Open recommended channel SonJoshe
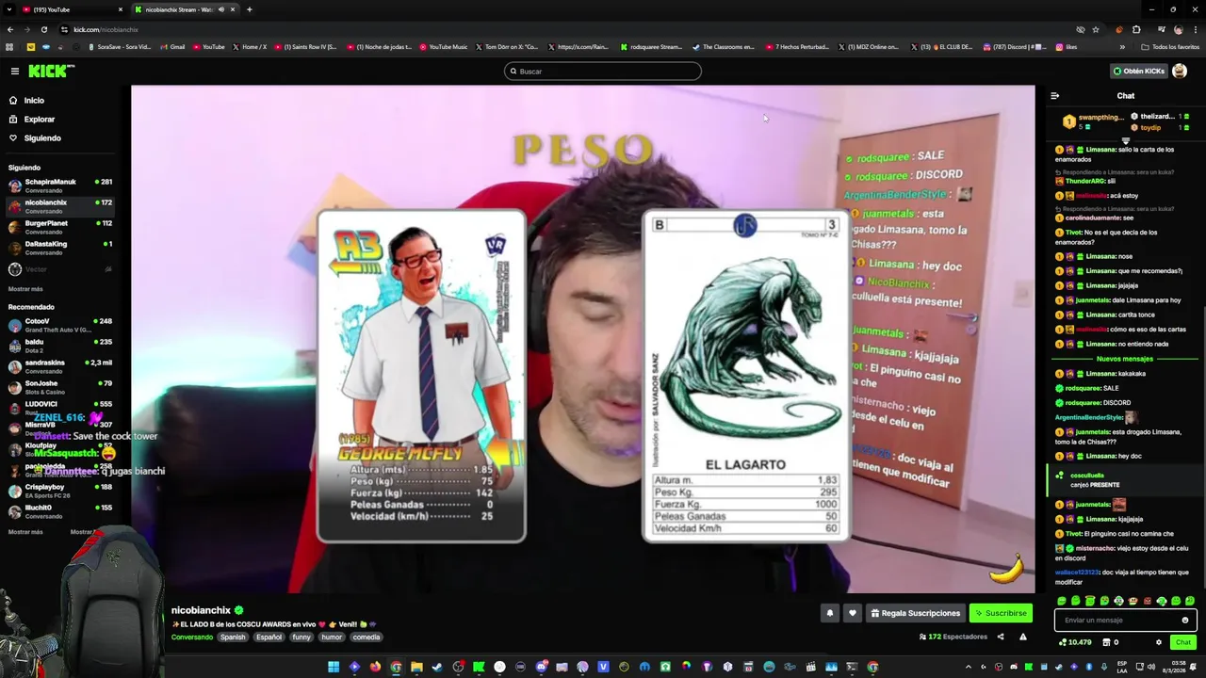Screen dimensions: 1206x678 pyautogui.click(x=58, y=387)
